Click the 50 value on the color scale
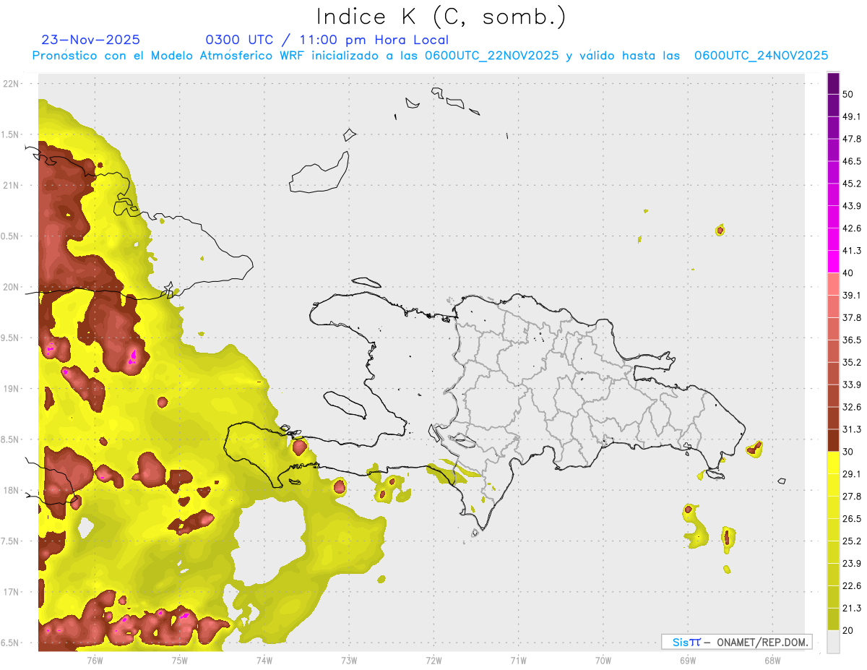The height and width of the screenshot is (670, 867). tap(848, 95)
